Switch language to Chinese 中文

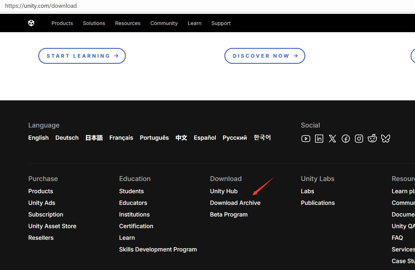pos(181,138)
